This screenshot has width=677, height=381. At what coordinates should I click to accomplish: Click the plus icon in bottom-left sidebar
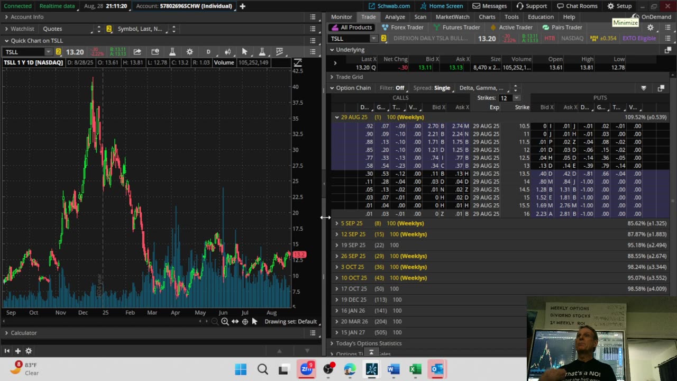click(x=17, y=351)
